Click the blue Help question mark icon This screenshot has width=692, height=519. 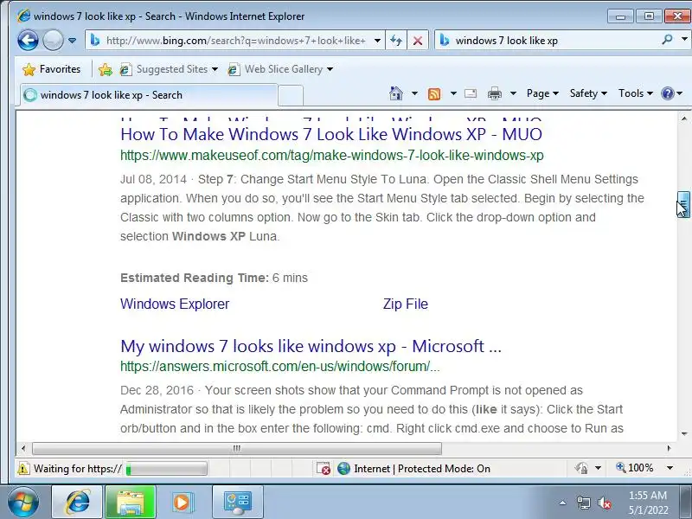coord(667,93)
